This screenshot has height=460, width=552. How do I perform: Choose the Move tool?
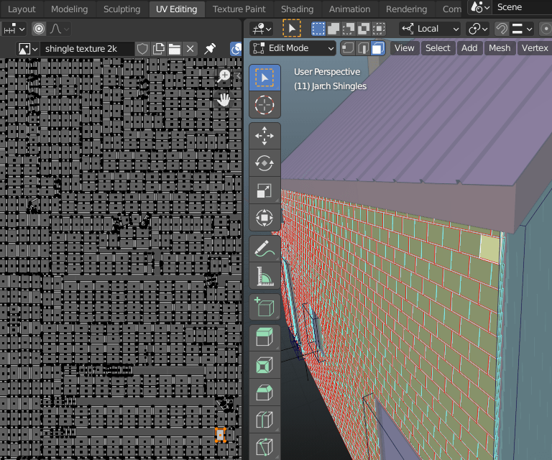pos(264,136)
